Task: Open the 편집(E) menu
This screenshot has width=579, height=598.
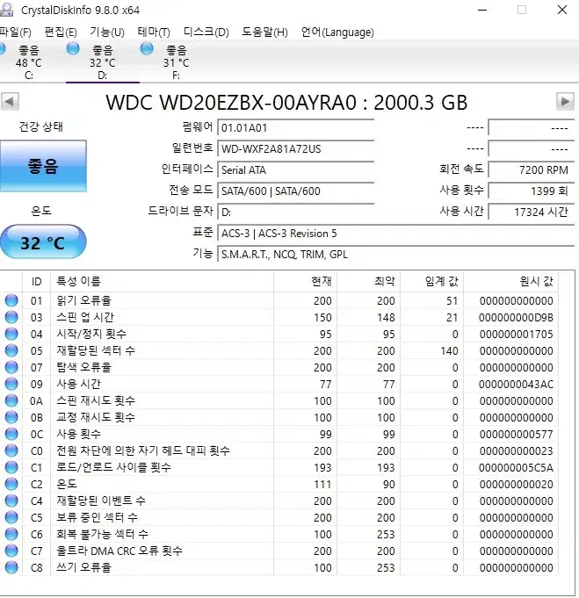Action: [x=61, y=32]
